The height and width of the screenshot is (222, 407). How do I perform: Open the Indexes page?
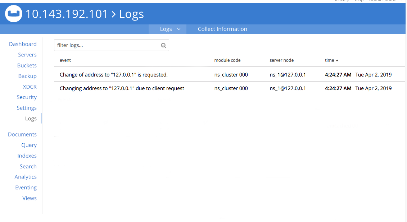coord(27,156)
